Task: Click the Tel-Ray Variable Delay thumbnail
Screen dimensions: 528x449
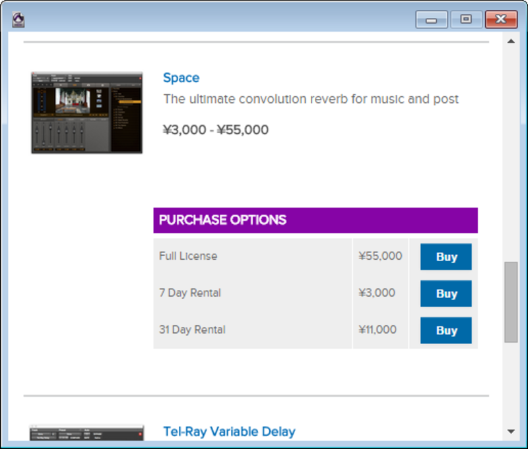Action: click(x=87, y=433)
